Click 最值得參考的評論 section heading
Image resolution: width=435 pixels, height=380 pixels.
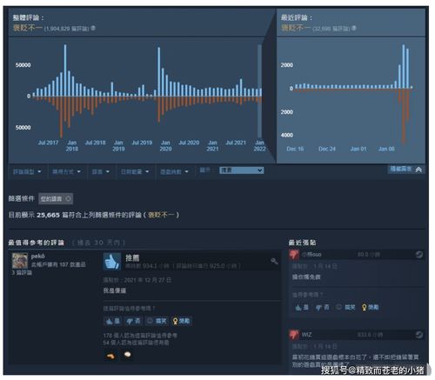[x=37, y=243]
